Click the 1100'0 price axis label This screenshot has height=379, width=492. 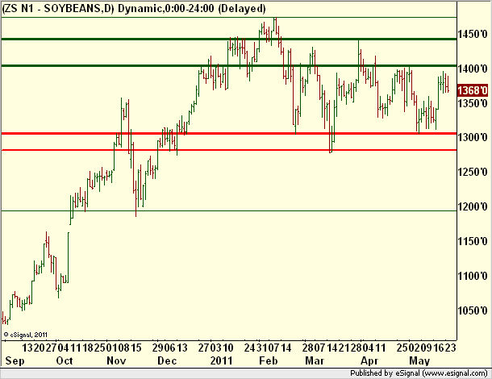click(473, 276)
